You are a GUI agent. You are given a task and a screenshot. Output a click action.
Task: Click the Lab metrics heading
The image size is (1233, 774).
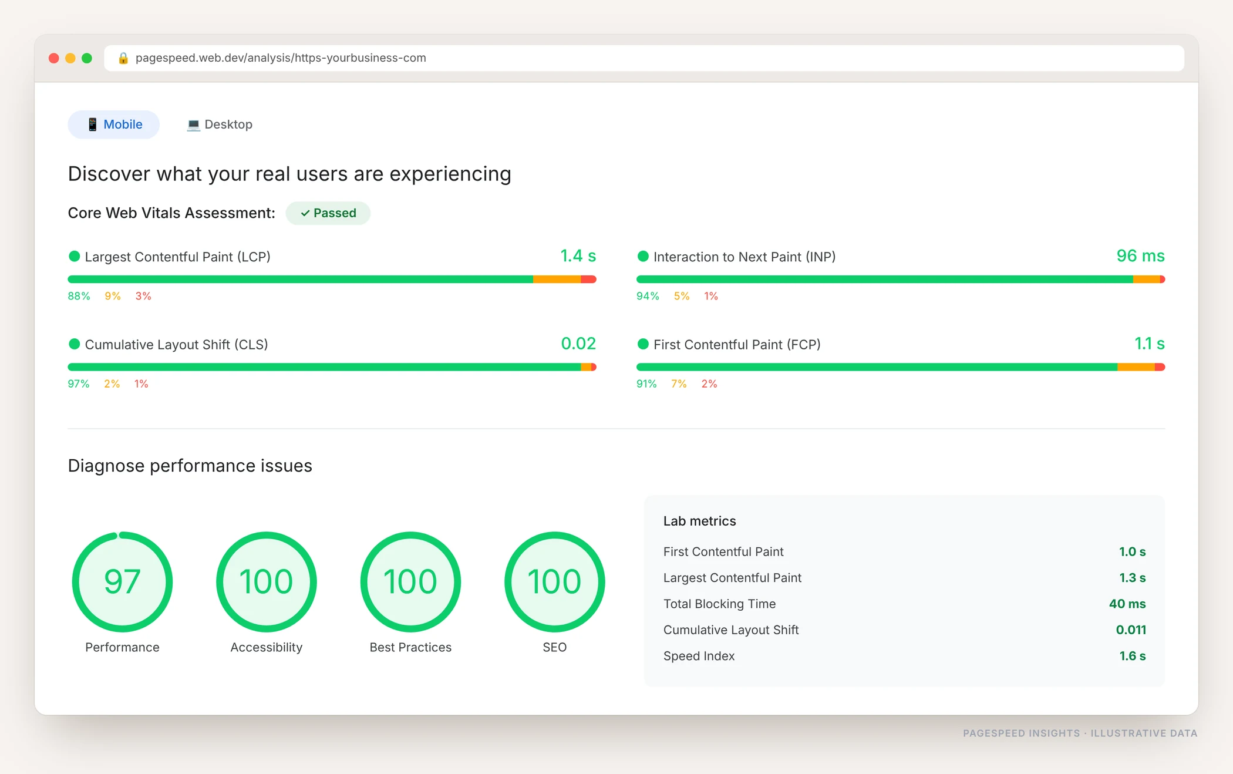pyautogui.click(x=699, y=521)
